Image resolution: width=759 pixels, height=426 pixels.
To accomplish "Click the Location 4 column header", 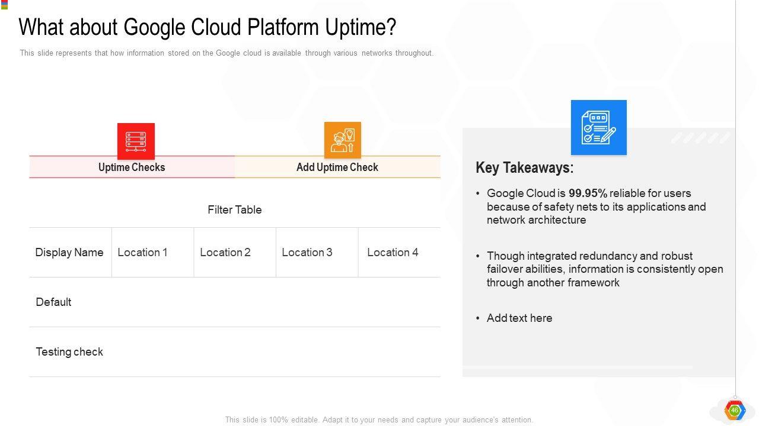I will coord(393,253).
